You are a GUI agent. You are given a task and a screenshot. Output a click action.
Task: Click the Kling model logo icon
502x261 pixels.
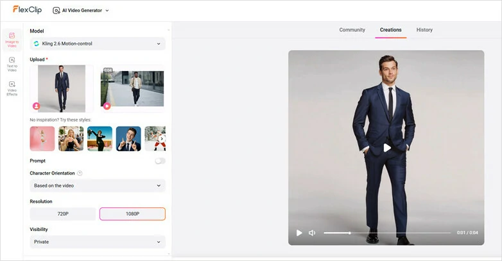coord(37,43)
